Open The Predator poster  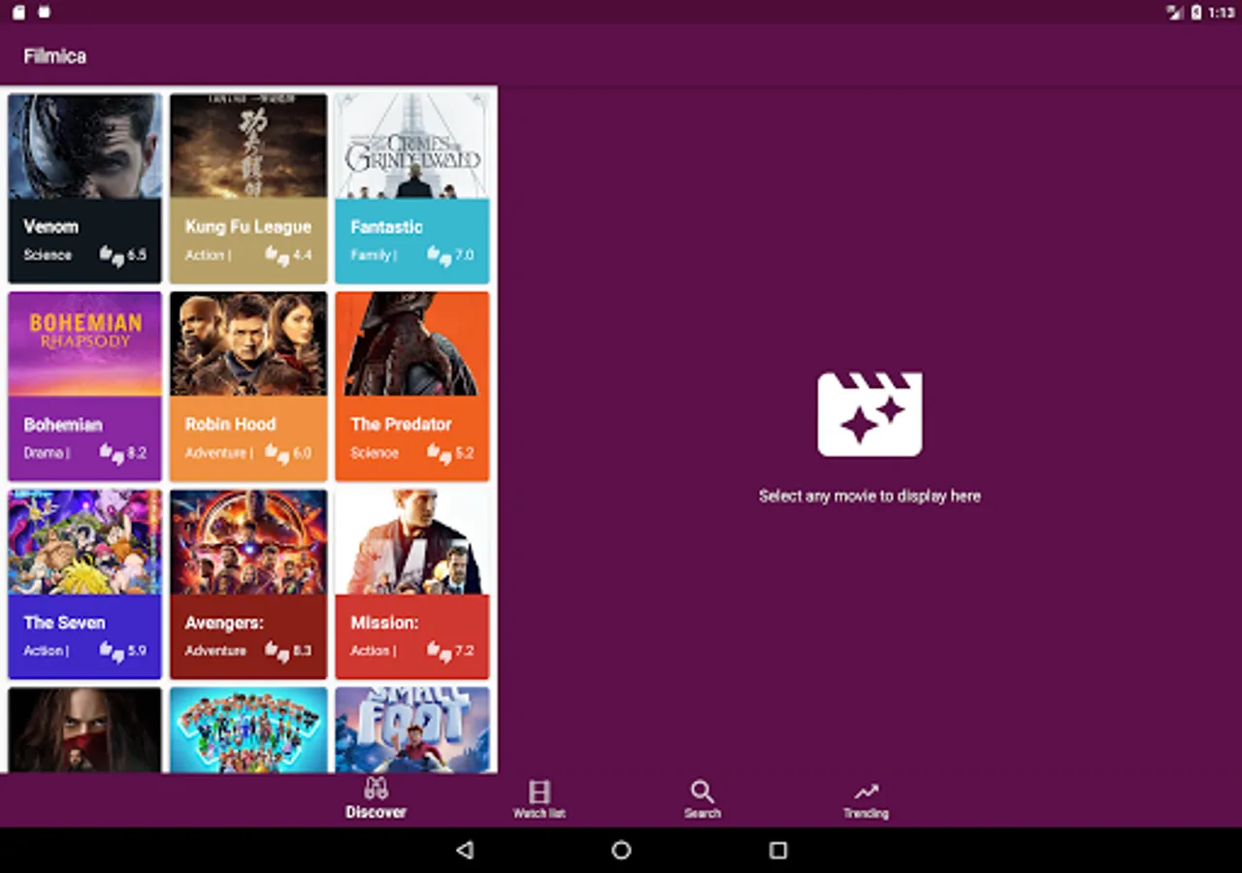(412, 344)
